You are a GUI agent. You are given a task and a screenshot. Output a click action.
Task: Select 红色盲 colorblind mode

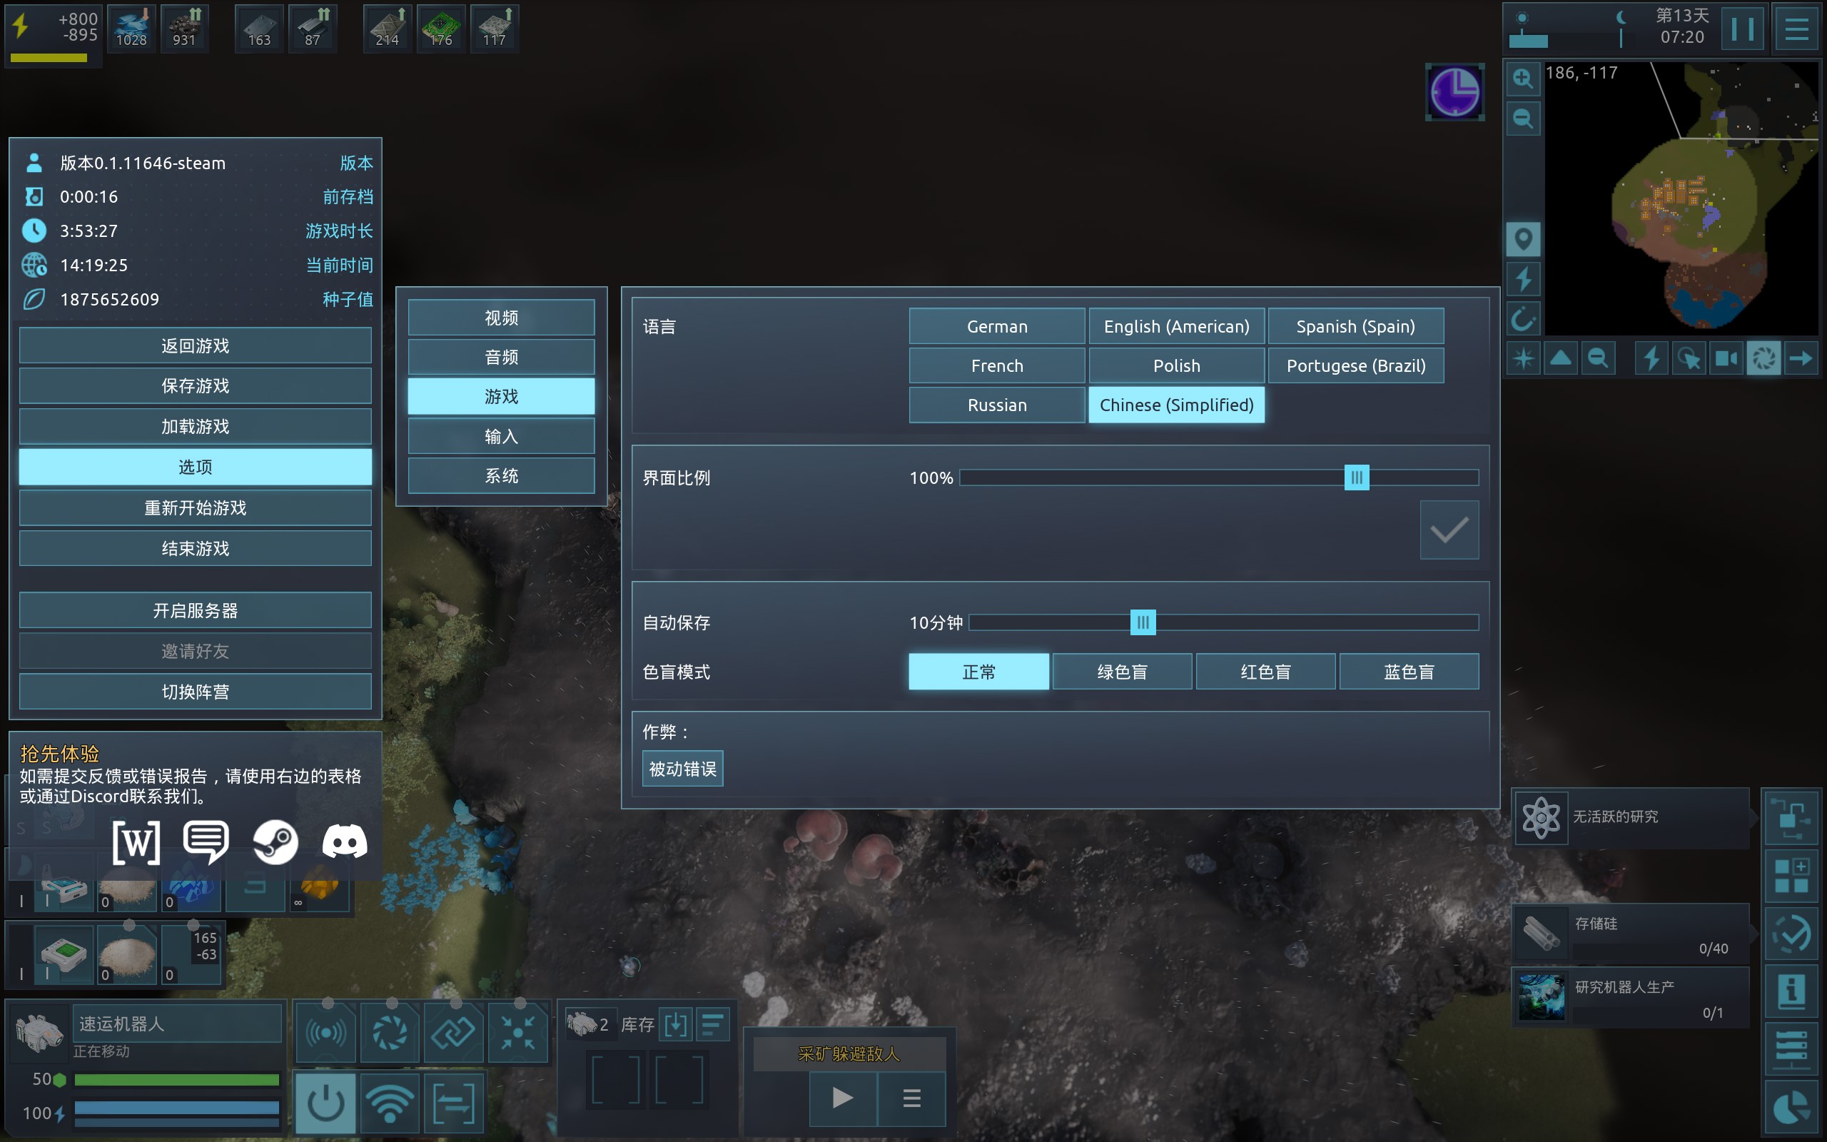coord(1265,672)
